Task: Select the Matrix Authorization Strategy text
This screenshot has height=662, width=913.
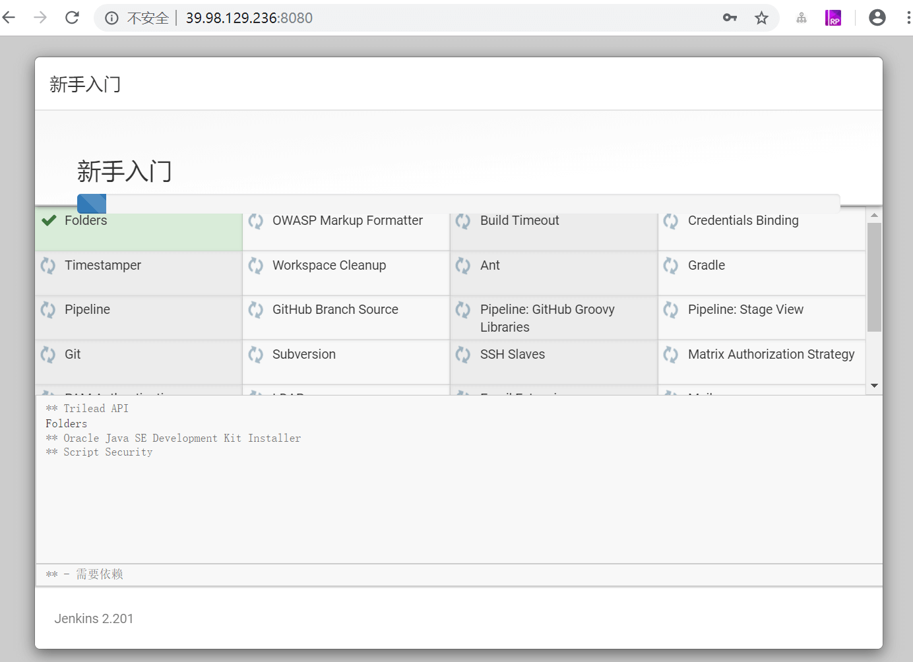Action: (x=771, y=354)
